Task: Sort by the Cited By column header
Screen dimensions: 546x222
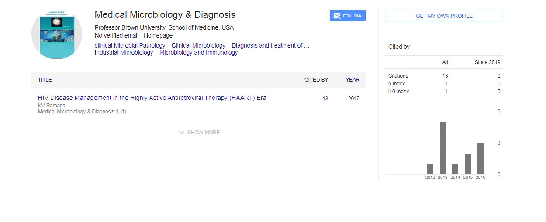Action: coord(316,80)
